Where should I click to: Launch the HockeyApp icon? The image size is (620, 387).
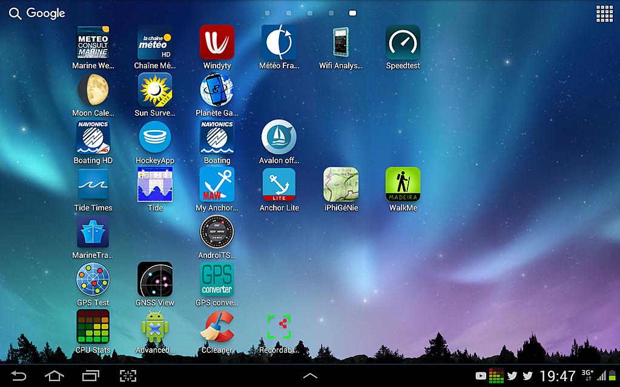155,137
